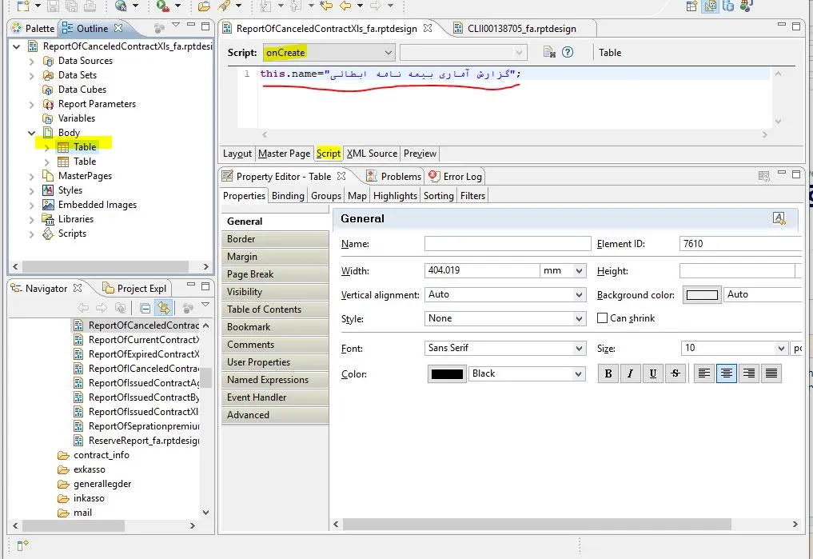This screenshot has width=813, height=559.
Task: Set text alignment to left
Action: (x=704, y=373)
